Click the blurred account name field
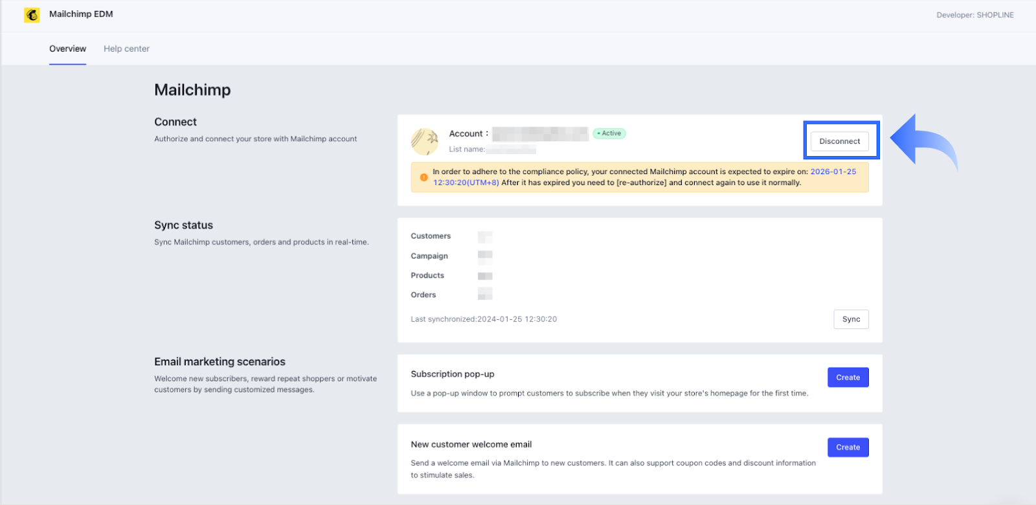Image resolution: width=1036 pixels, height=505 pixels. pos(540,134)
